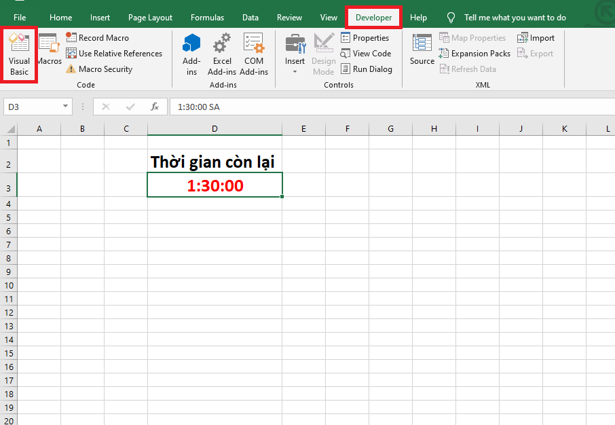The height and width of the screenshot is (425, 615).
Task: Open COM Add-ins dialog
Action: [254, 54]
